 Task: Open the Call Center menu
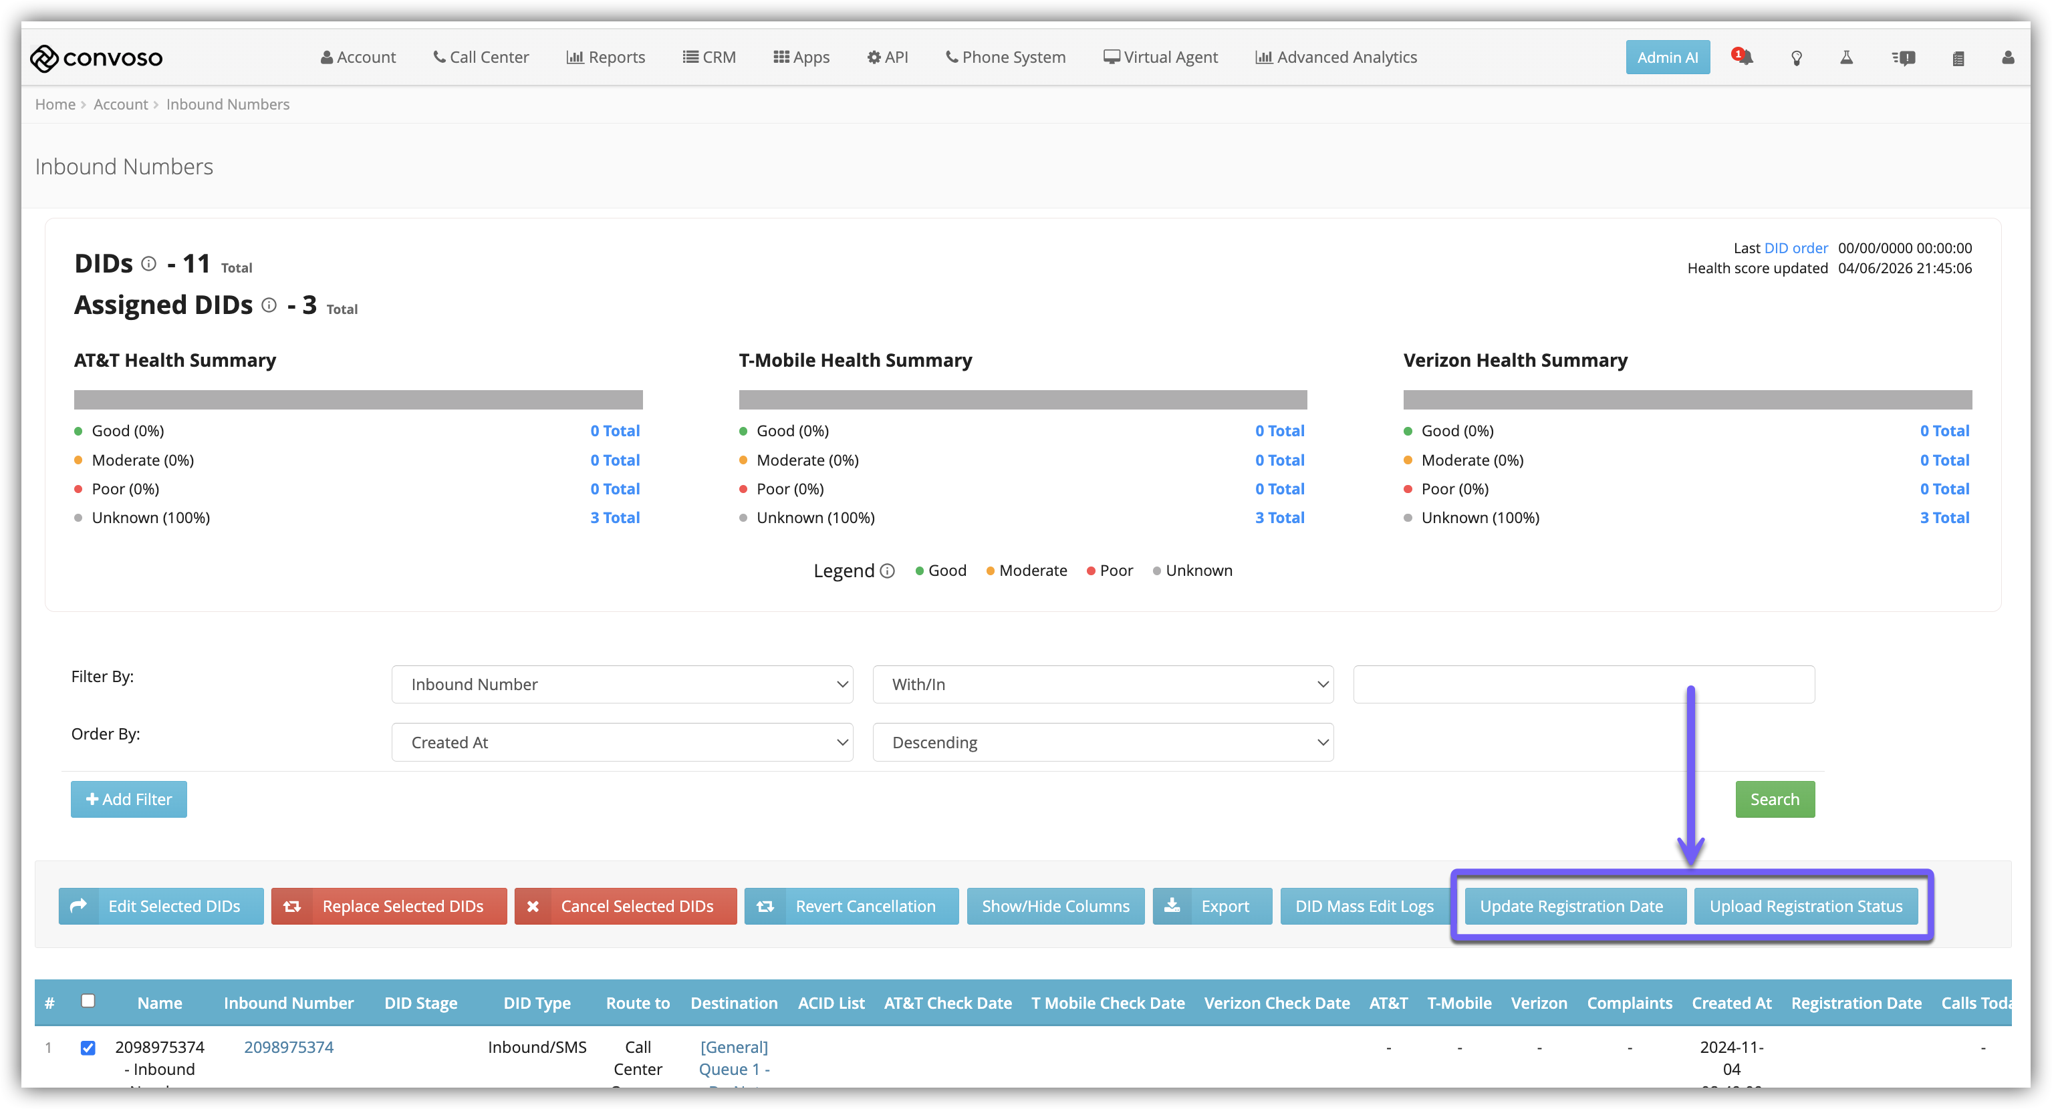(x=481, y=57)
